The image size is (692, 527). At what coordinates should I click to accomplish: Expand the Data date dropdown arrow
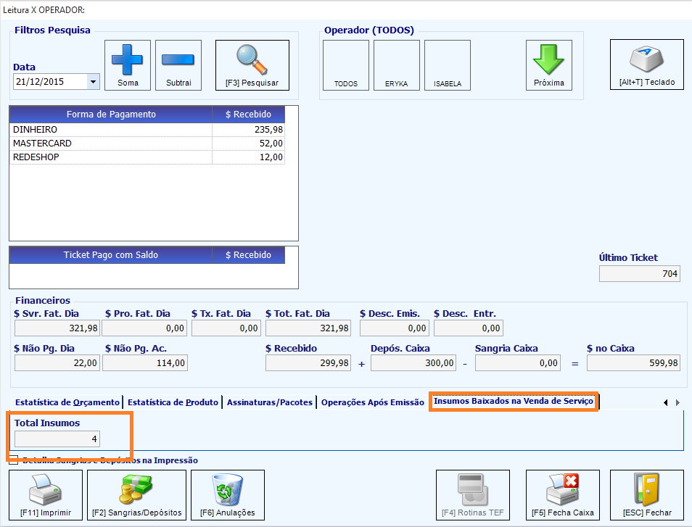click(93, 82)
